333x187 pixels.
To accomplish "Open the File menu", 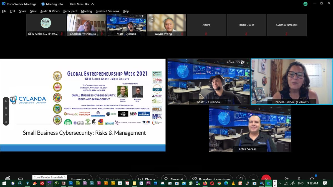I will [x=4, y=11].
